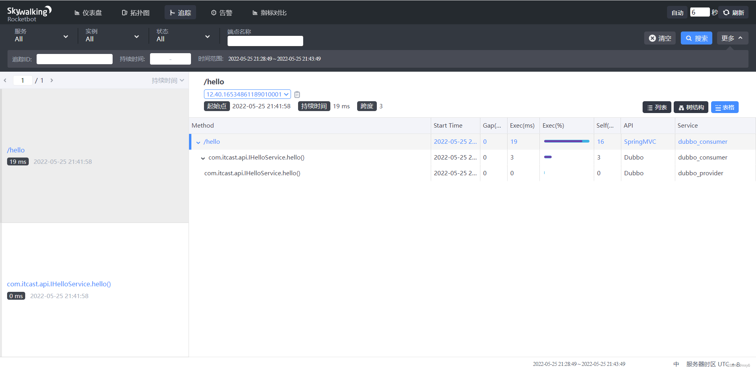Click the SpringMVC API cell

tap(640, 141)
